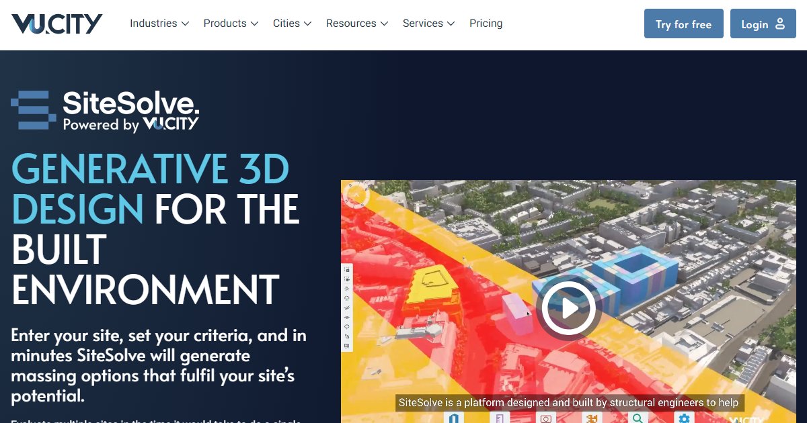The image size is (807, 423).
Task: Click the 'SiteSolve is a platform designed' video caption
Action: (x=569, y=403)
